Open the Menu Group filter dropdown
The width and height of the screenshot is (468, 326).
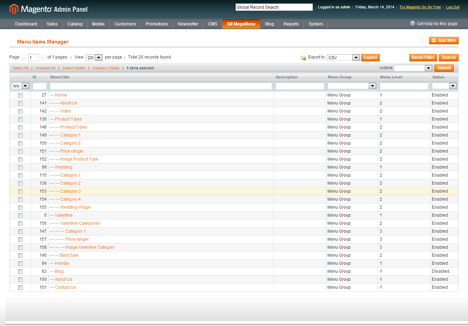[x=352, y=86]
